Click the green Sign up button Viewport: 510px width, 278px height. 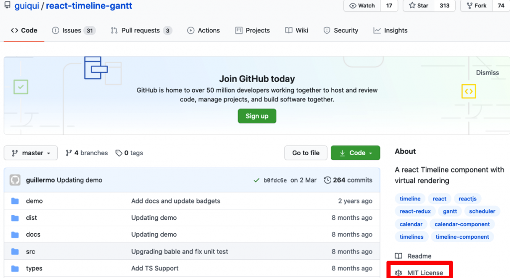click(x=257, y=116)
